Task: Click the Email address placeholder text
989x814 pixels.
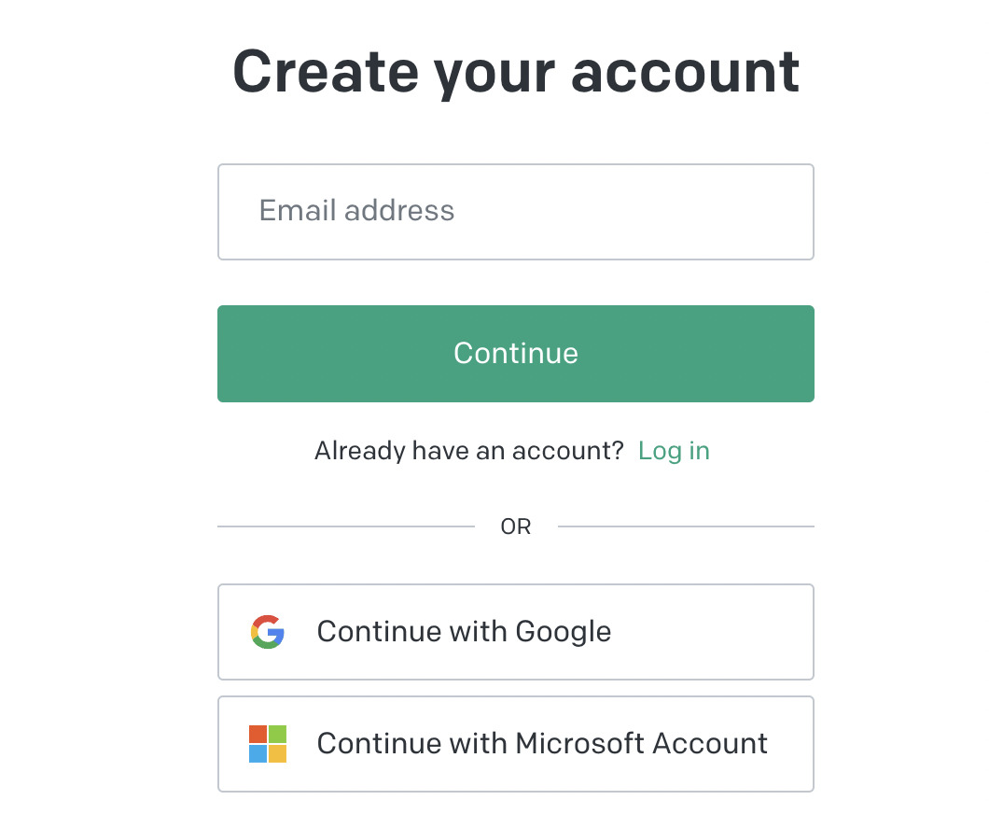Action: click(x=357, y=211)
